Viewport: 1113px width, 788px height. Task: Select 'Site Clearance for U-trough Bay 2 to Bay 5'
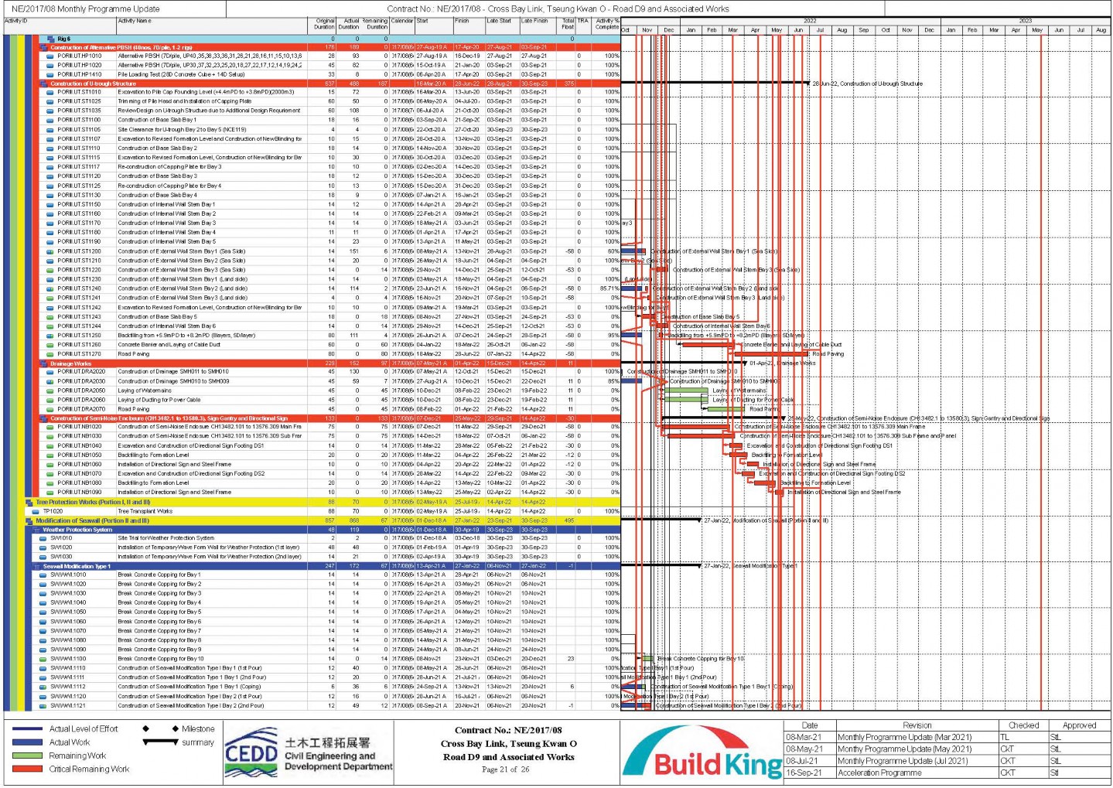[x=182, y=130]
